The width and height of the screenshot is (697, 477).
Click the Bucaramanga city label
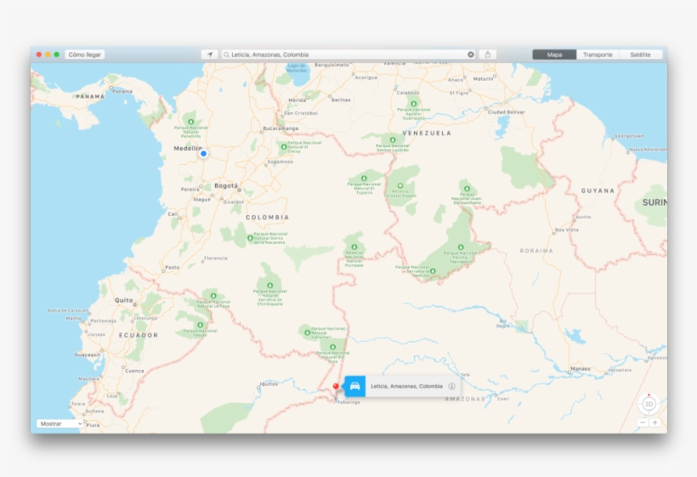coord(280,128)
